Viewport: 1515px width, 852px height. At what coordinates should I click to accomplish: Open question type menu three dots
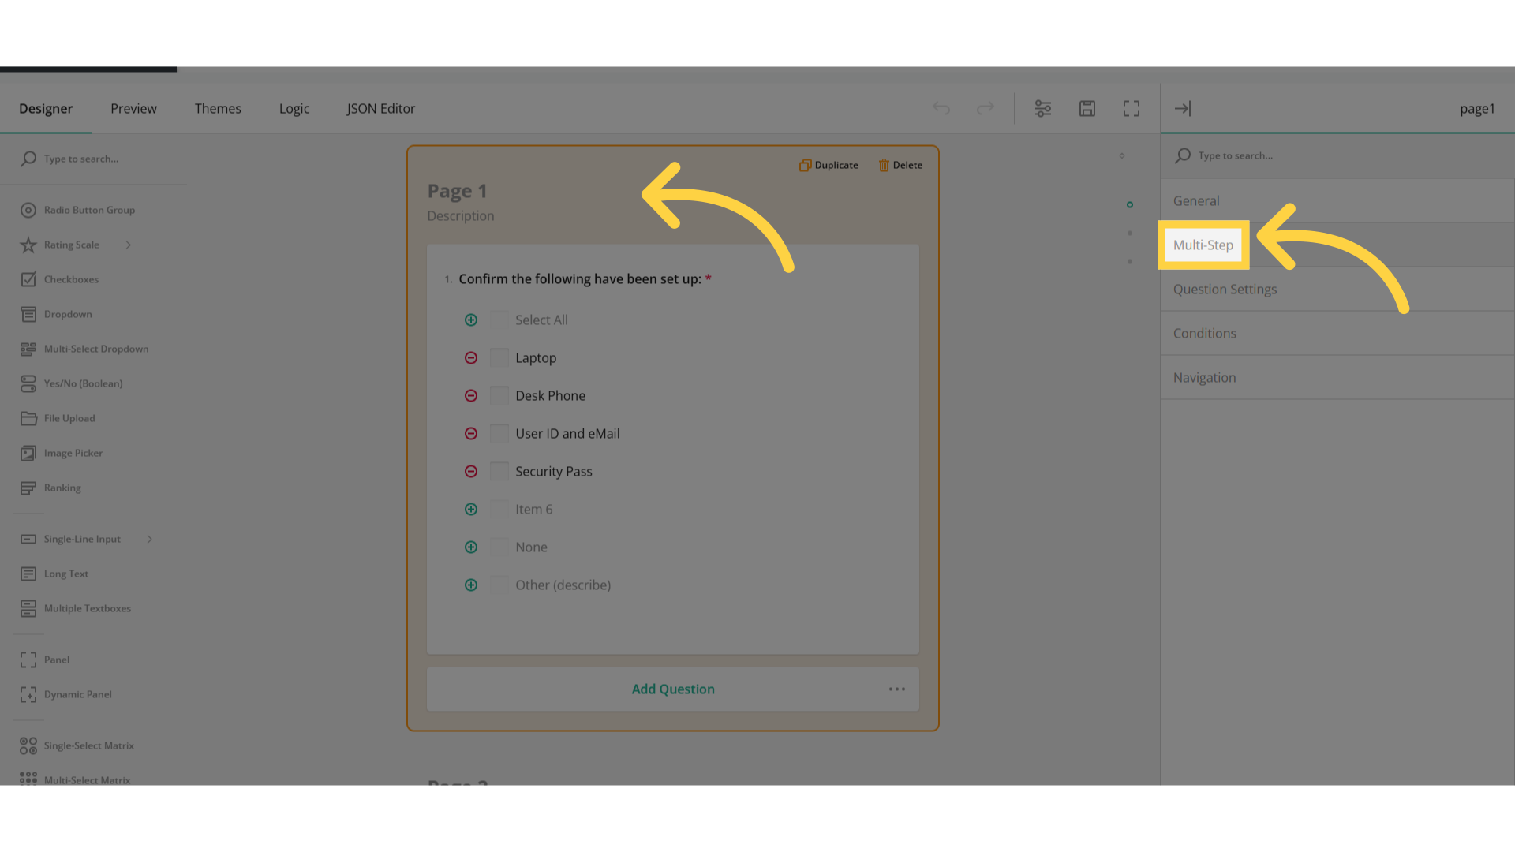coord(897,689)
